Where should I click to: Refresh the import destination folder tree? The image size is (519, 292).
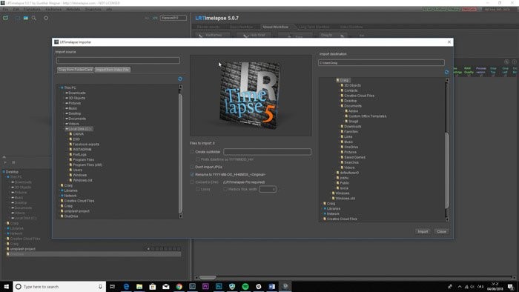coord(446,72)
